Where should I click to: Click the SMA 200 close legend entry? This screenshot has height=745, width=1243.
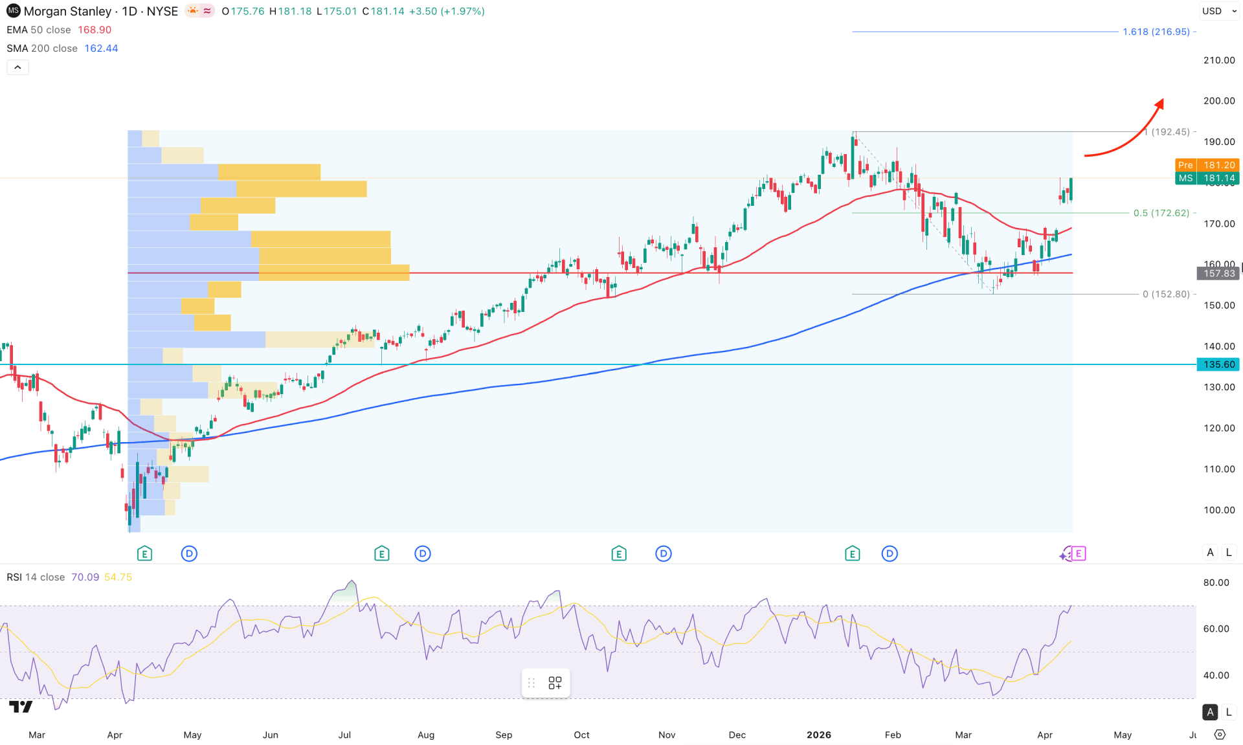(x=41, y=48)
